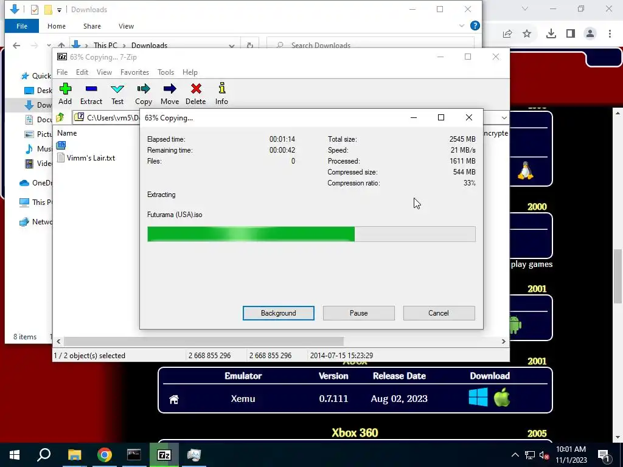Bookmark this page with the star icon
Image resolution: width=623 pixels, height=467 pixels.
(x=527, y=34)
